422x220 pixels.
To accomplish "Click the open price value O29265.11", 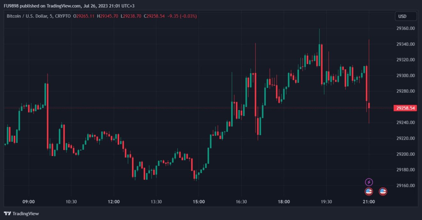I will (84, 16).
